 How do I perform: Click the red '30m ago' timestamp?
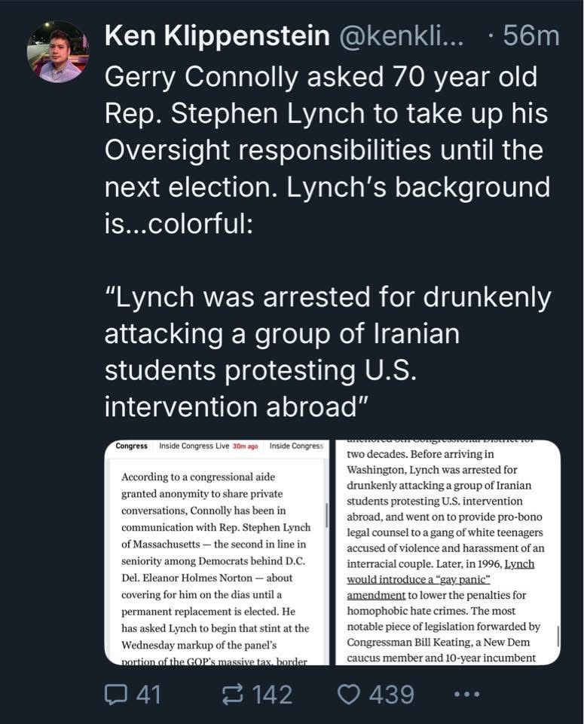246,446
